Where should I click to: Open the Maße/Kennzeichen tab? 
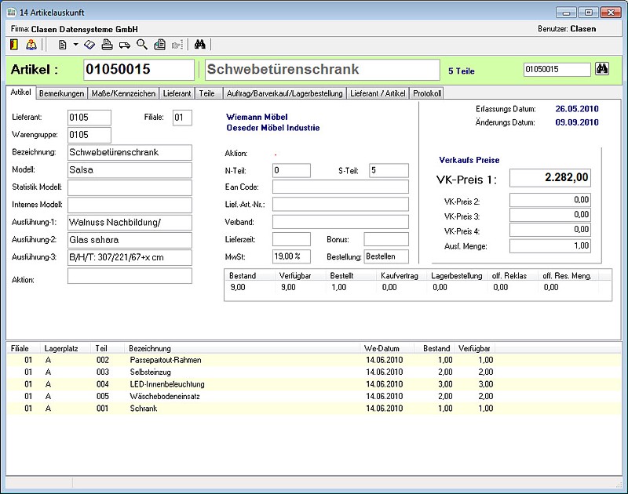tap(123, 93)
